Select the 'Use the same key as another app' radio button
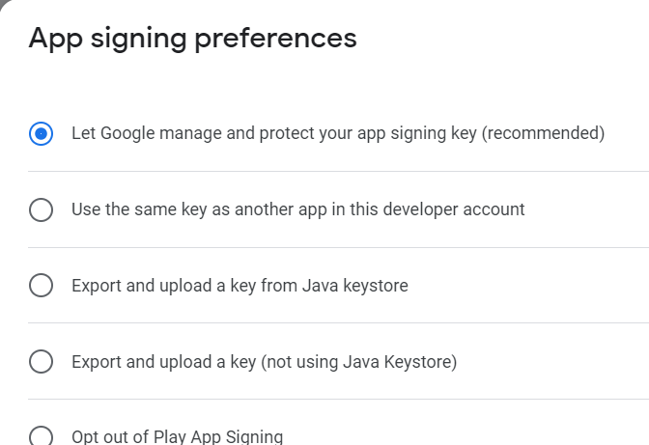Viewport: 649px width, 445px height. coord(41,209)
